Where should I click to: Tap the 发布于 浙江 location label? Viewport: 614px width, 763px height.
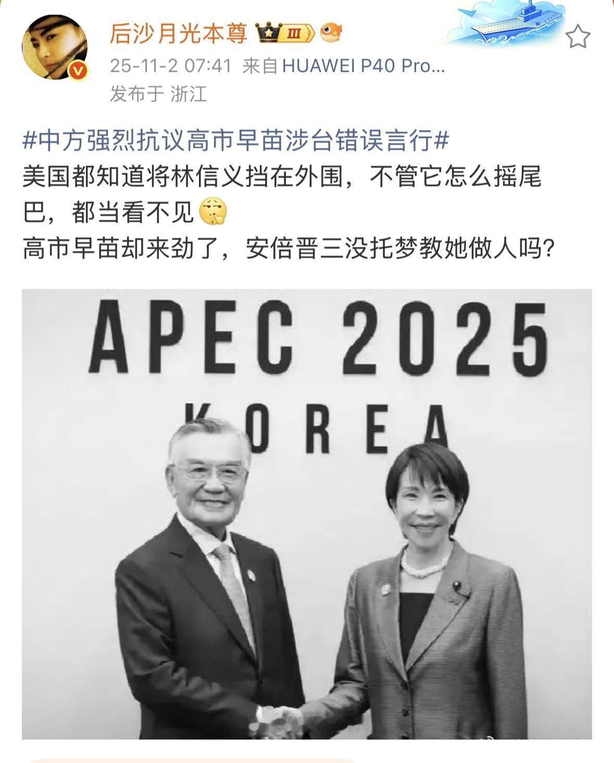click(x=158, y=94)
